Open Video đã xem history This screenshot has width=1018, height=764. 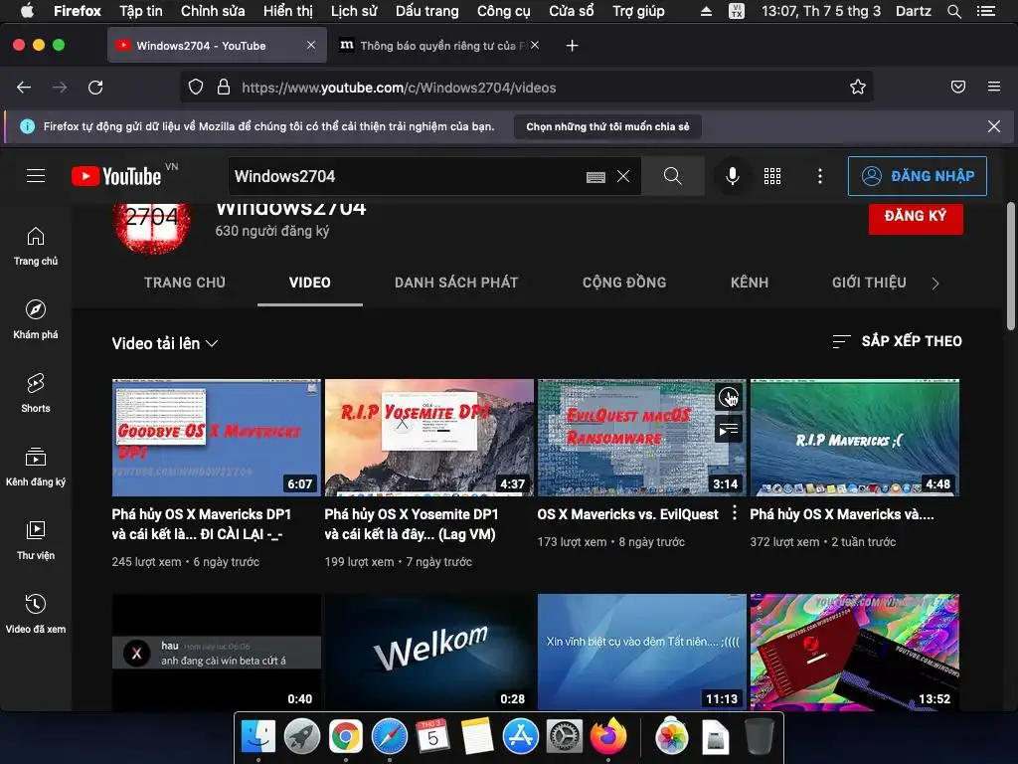(36, 614)
